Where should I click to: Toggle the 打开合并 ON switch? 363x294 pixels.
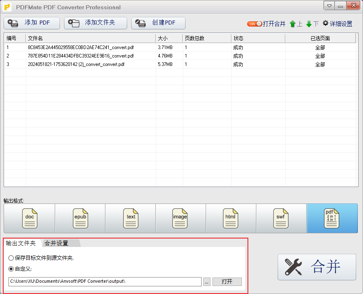point(254,24)
